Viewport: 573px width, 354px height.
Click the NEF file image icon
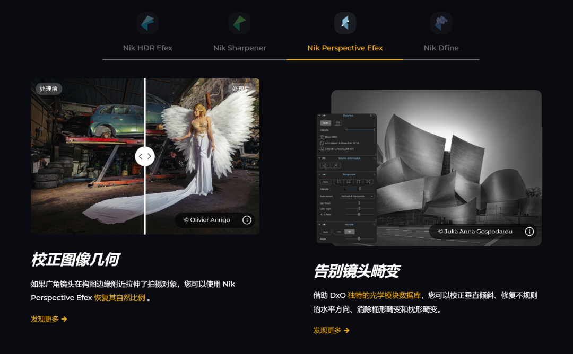[x=322, y=149]
